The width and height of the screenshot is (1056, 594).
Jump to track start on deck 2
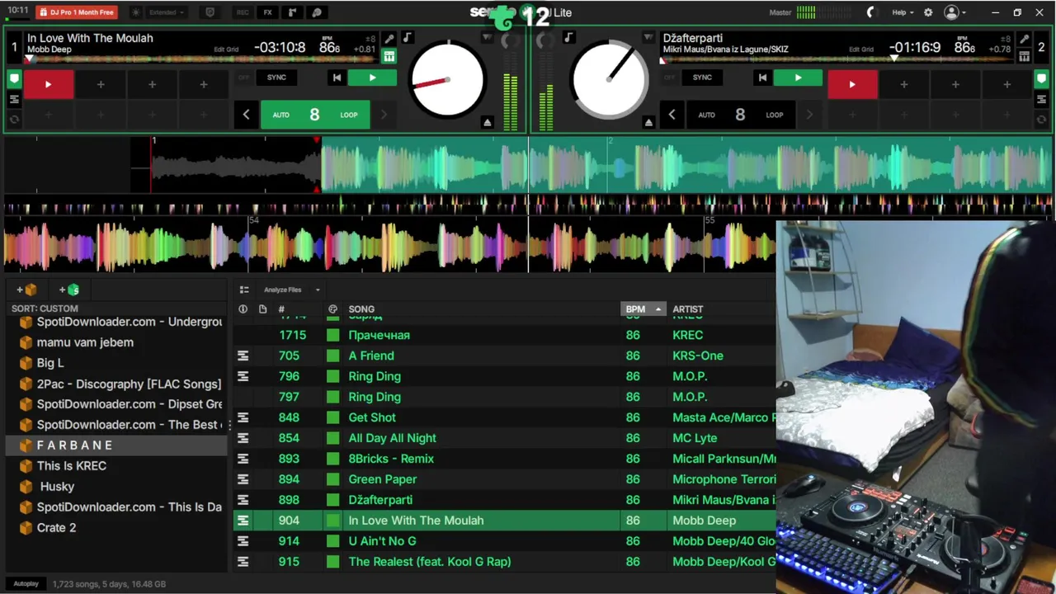[762, 78]
